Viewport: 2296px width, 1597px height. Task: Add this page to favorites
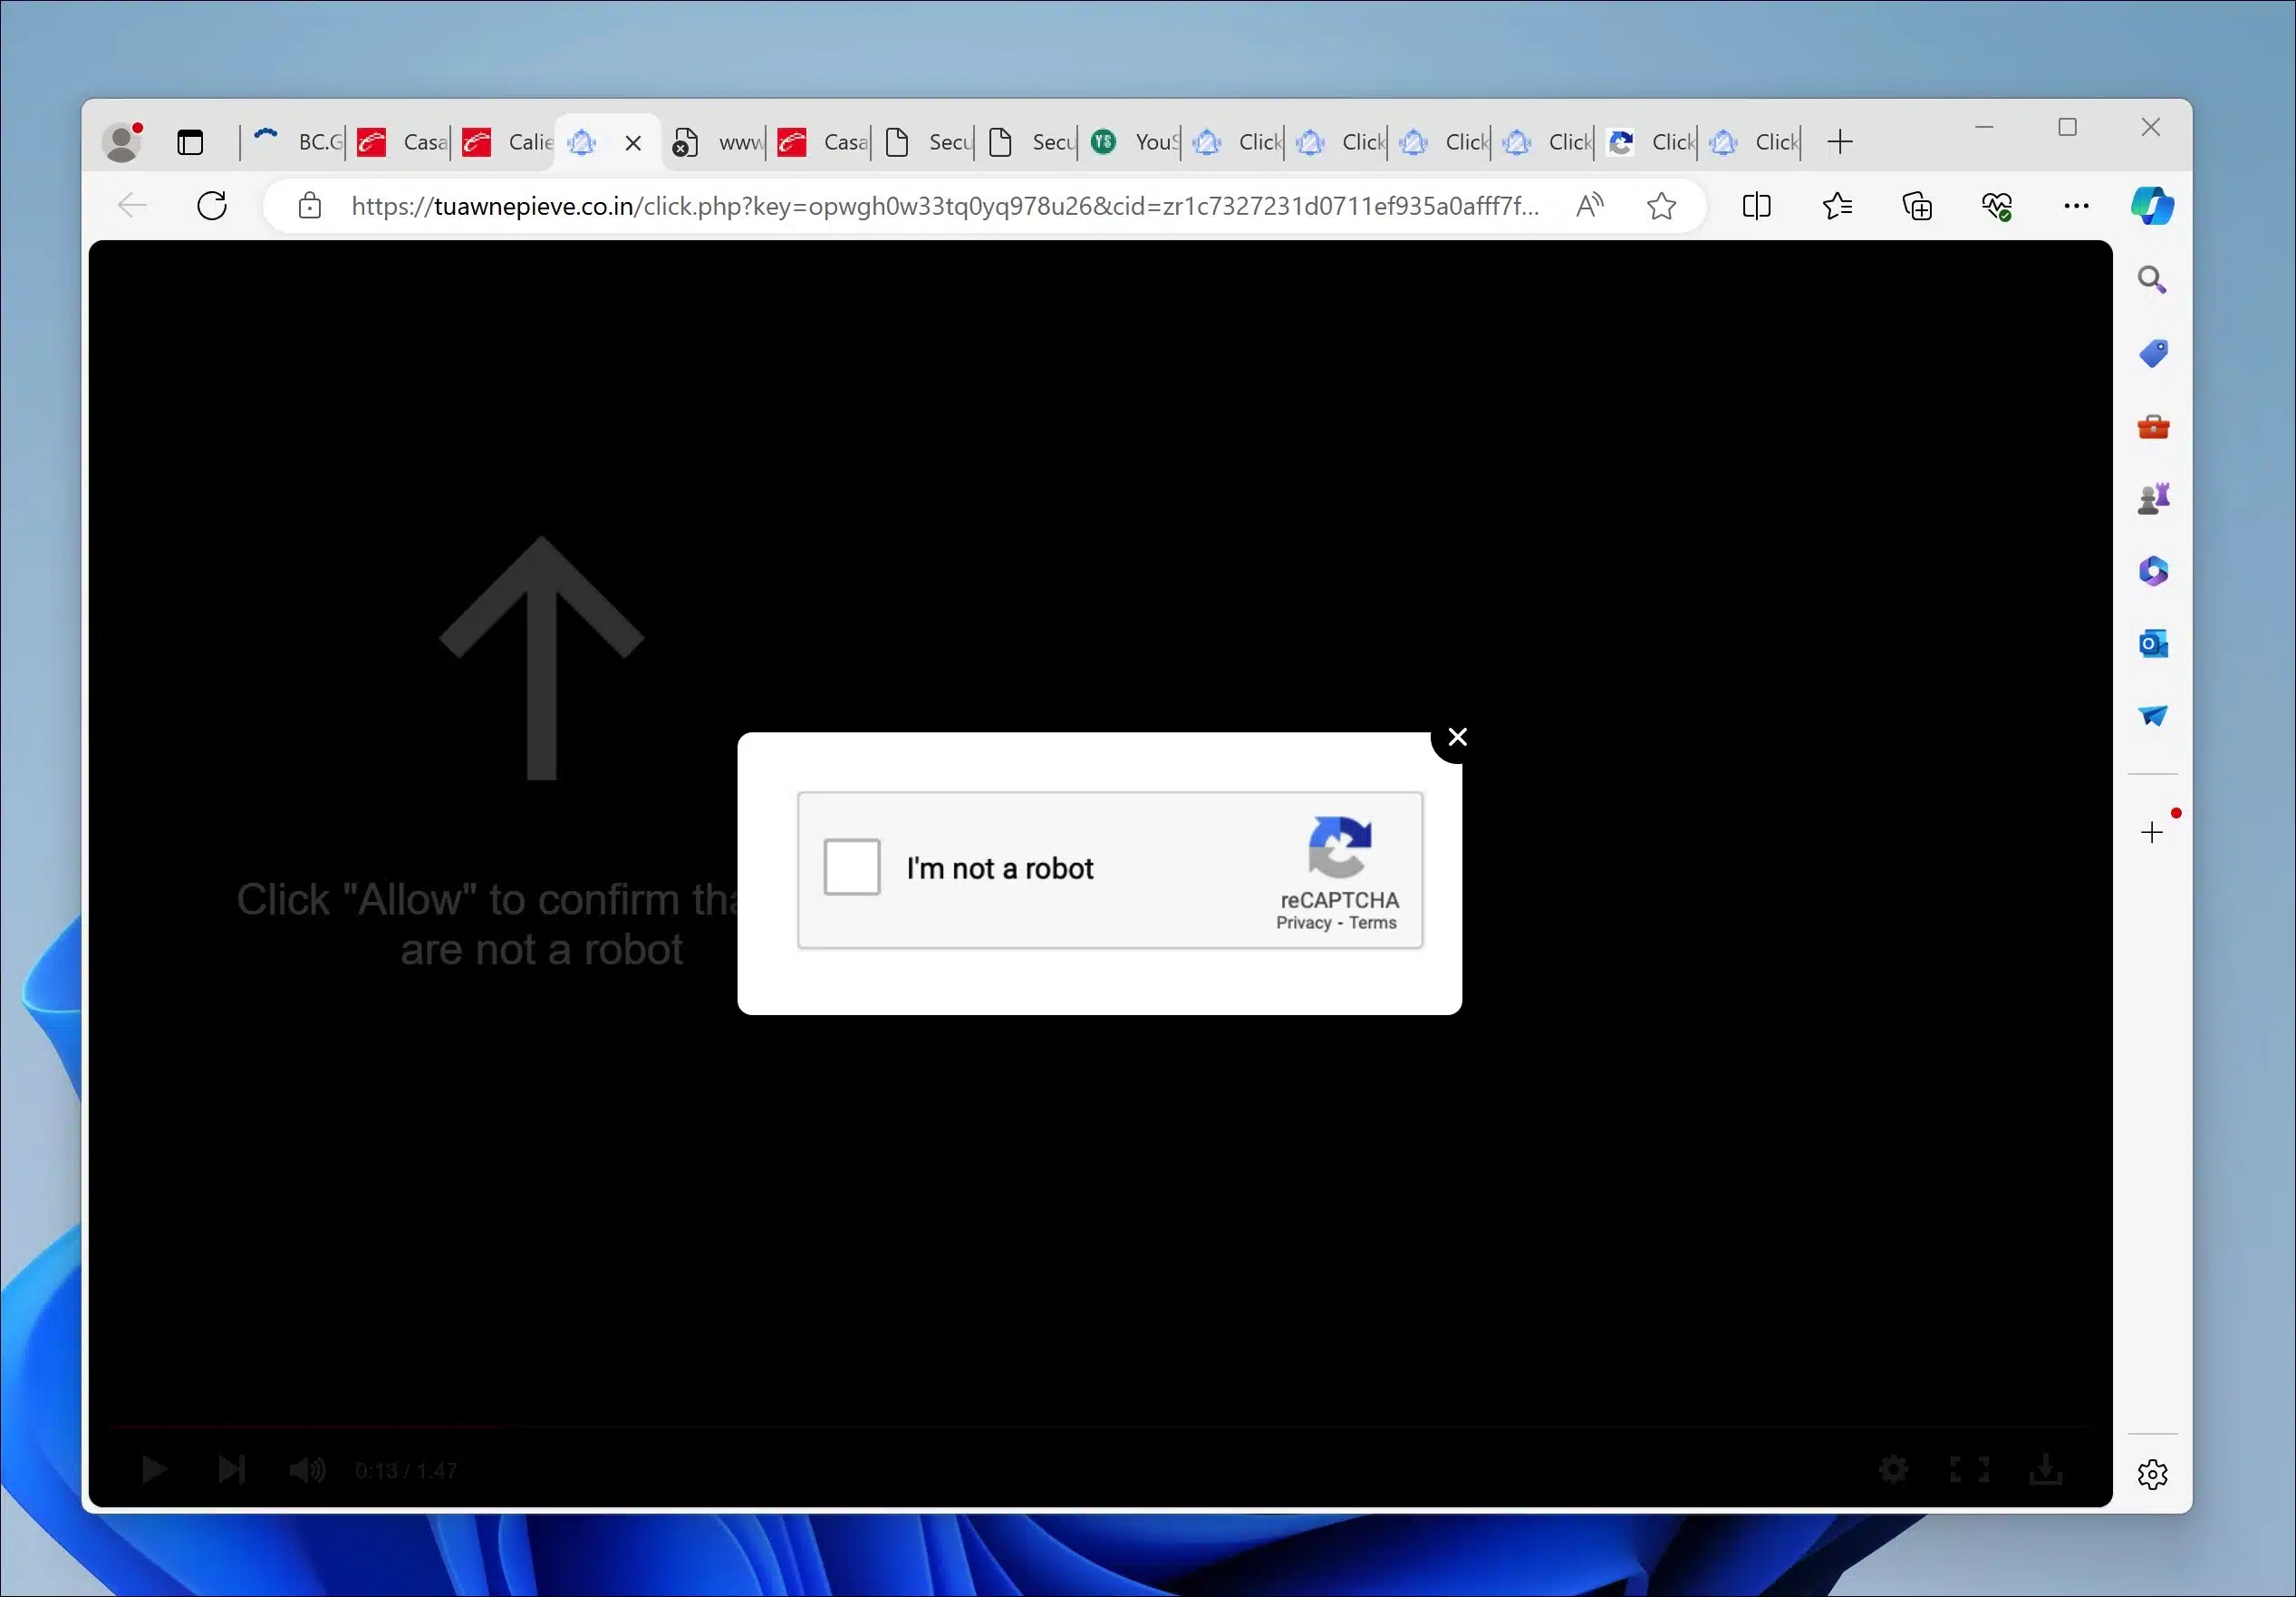1661,206
